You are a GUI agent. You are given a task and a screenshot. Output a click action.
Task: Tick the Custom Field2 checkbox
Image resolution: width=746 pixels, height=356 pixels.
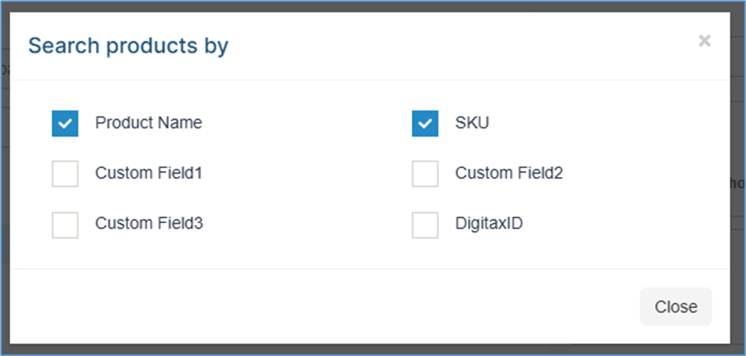click(425, 173)
